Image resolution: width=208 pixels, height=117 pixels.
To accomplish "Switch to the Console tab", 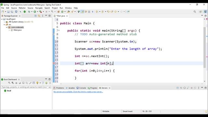I will (x=81, y=88).
